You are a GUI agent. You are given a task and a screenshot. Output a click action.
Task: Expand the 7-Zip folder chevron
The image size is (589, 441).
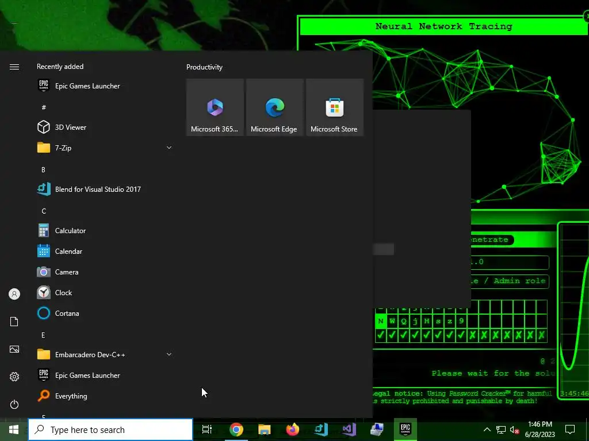click(x=169, y=148)
